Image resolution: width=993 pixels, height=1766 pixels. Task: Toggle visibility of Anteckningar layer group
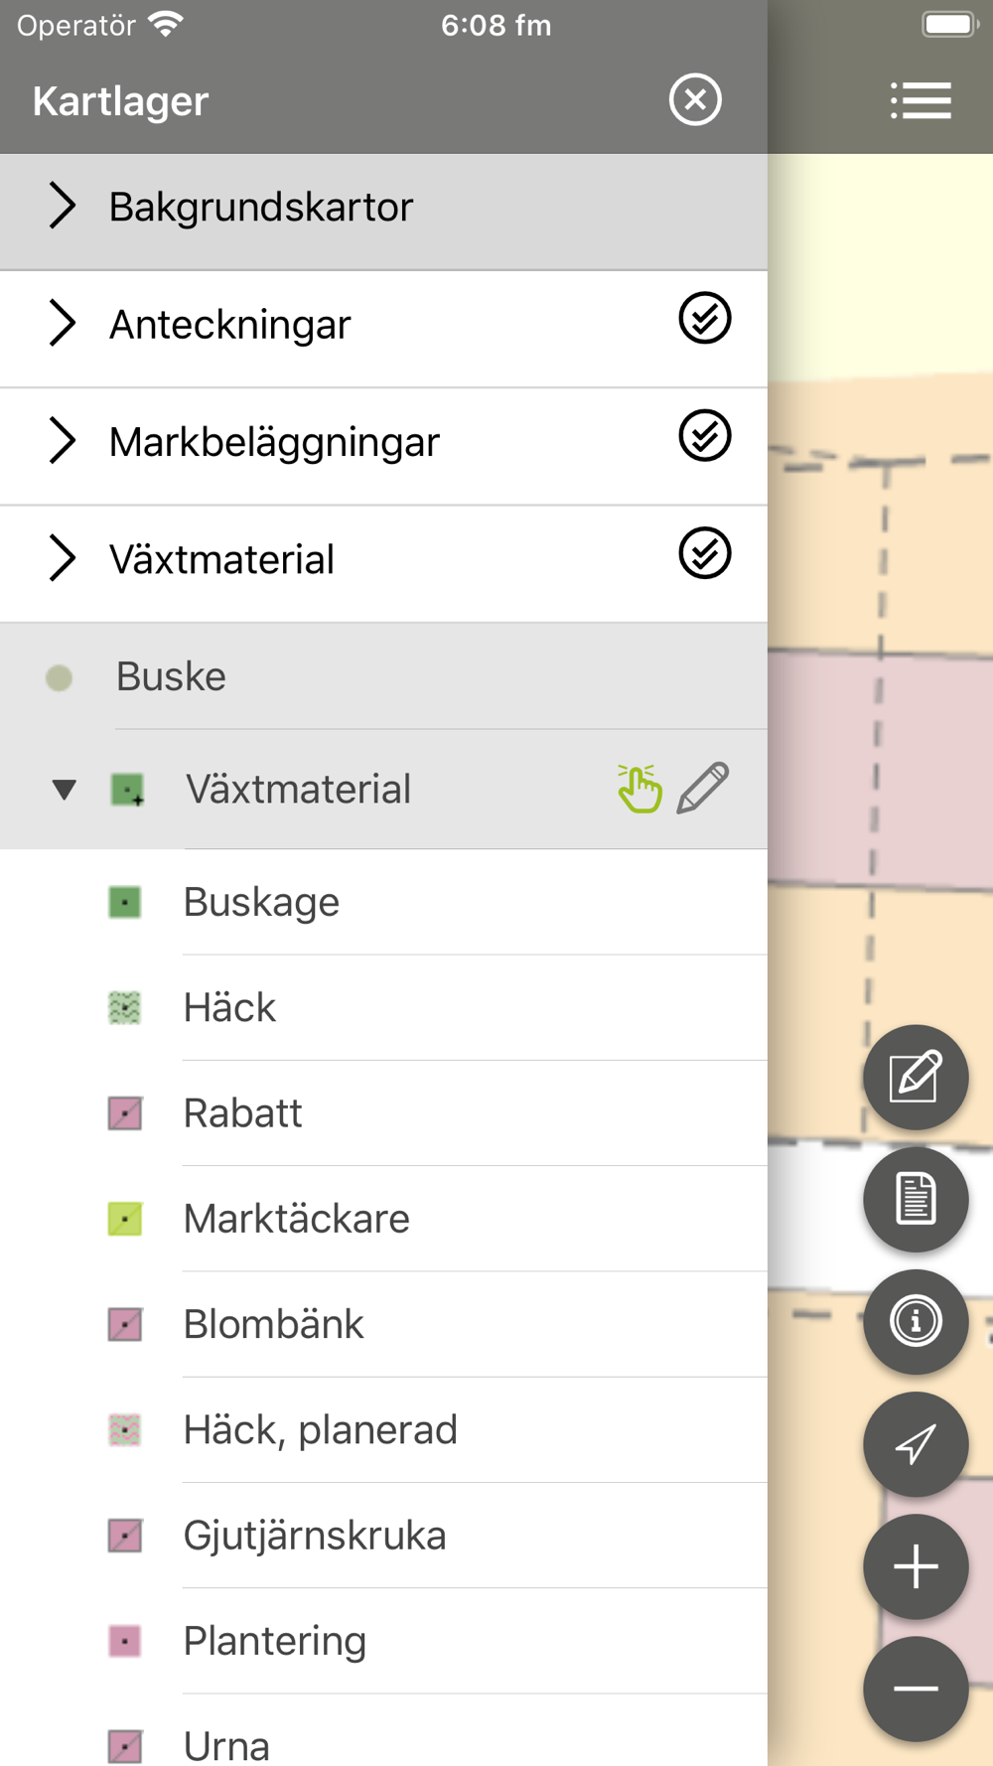(705, 319)
